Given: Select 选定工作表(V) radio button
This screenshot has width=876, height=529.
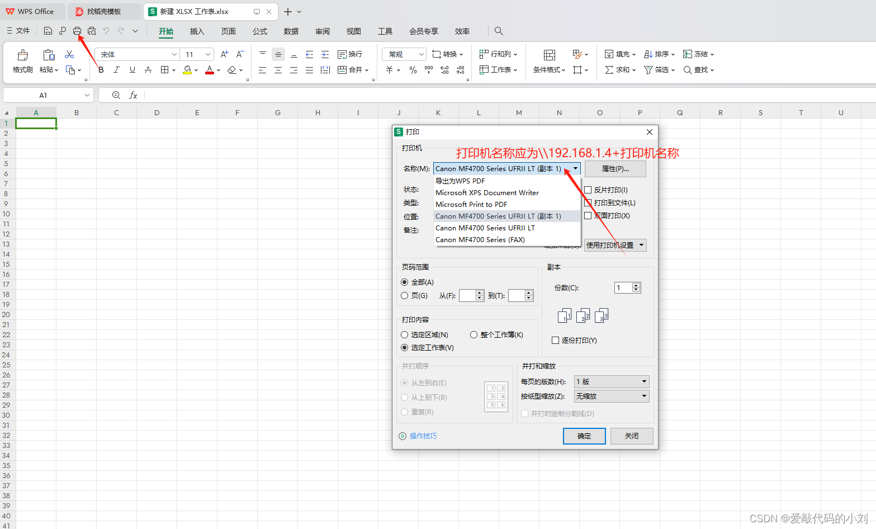Looking at the screenshot, I should point(405,347).
